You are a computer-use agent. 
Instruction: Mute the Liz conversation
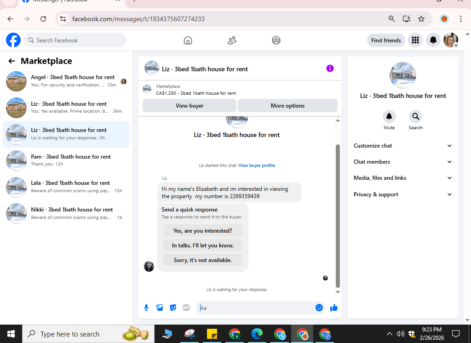[x=389, y=116]
